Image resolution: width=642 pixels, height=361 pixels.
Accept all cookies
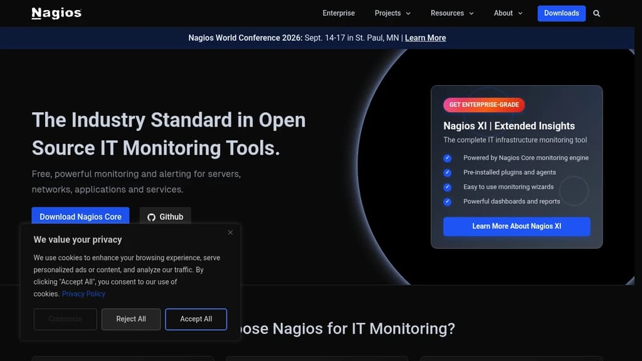[196, 319]
